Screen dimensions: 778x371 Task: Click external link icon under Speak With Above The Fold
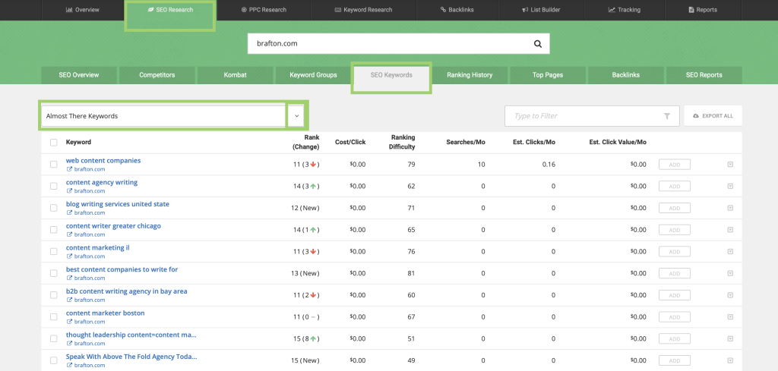tap(69, 366)
